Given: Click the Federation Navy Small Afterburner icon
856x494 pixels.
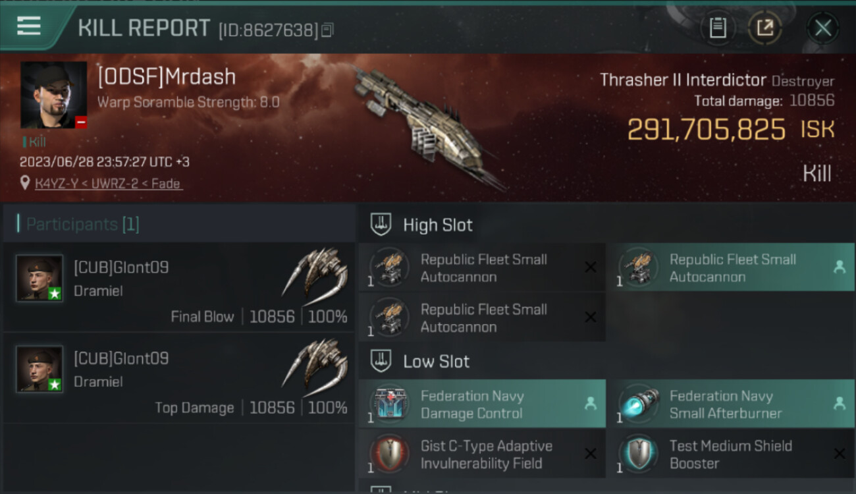Looking at the screenshot, I should [640, 404].
